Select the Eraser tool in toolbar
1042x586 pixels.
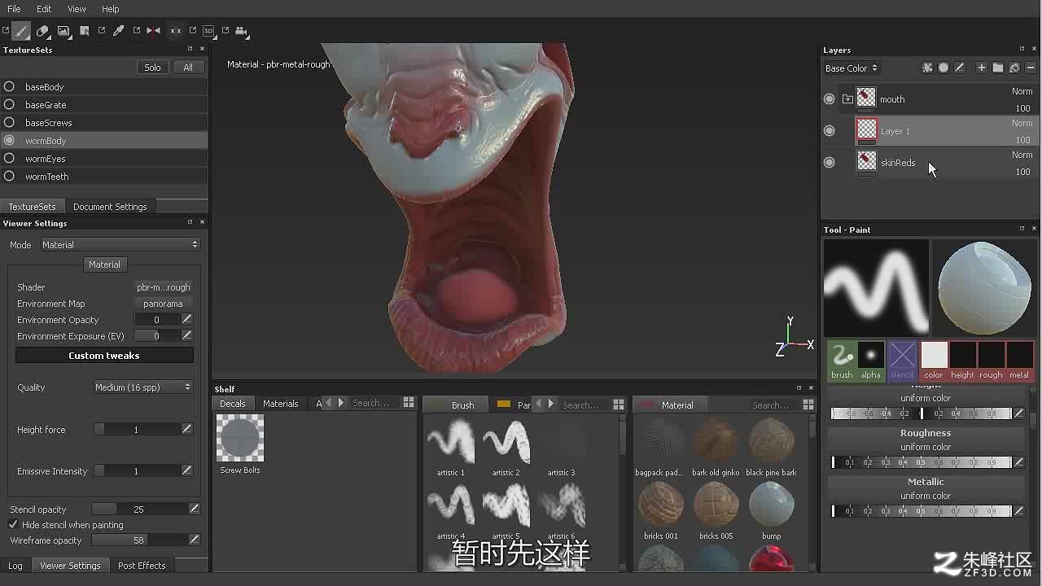pyautogui.click(x=42, y=31)
